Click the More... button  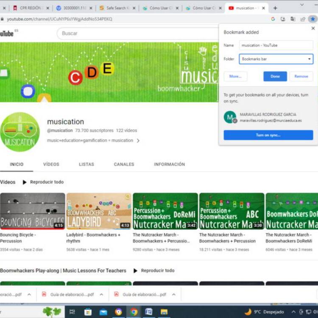(x=235, y=76)
